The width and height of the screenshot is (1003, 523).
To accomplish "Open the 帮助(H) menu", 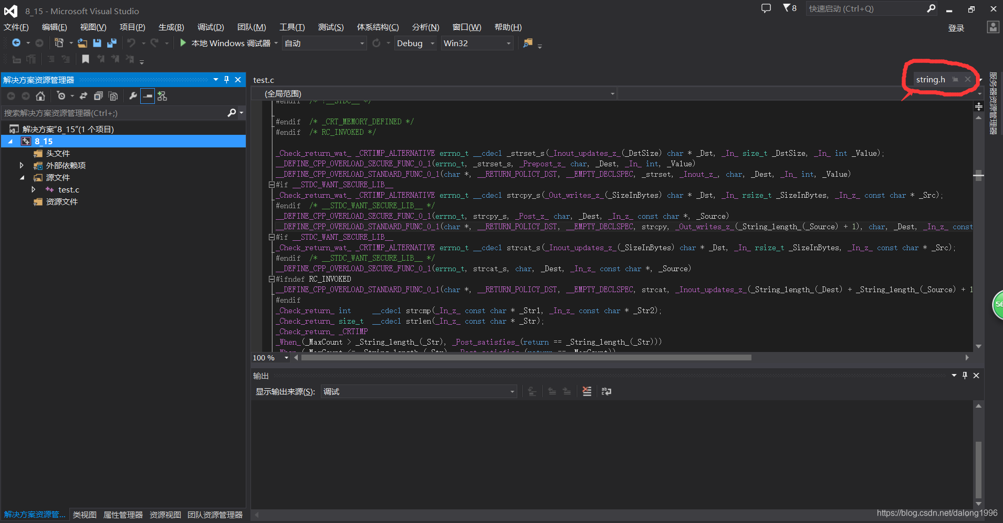I will click(508, 27).
